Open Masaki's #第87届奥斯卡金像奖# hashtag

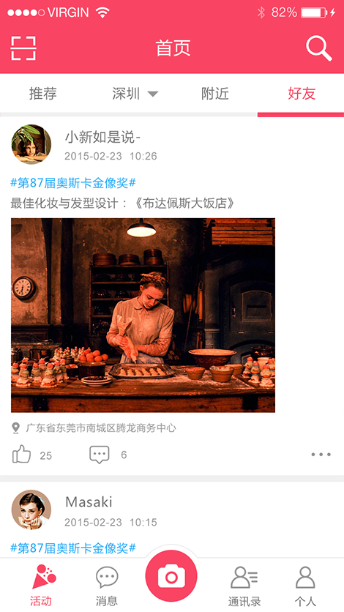click(73, 548)
